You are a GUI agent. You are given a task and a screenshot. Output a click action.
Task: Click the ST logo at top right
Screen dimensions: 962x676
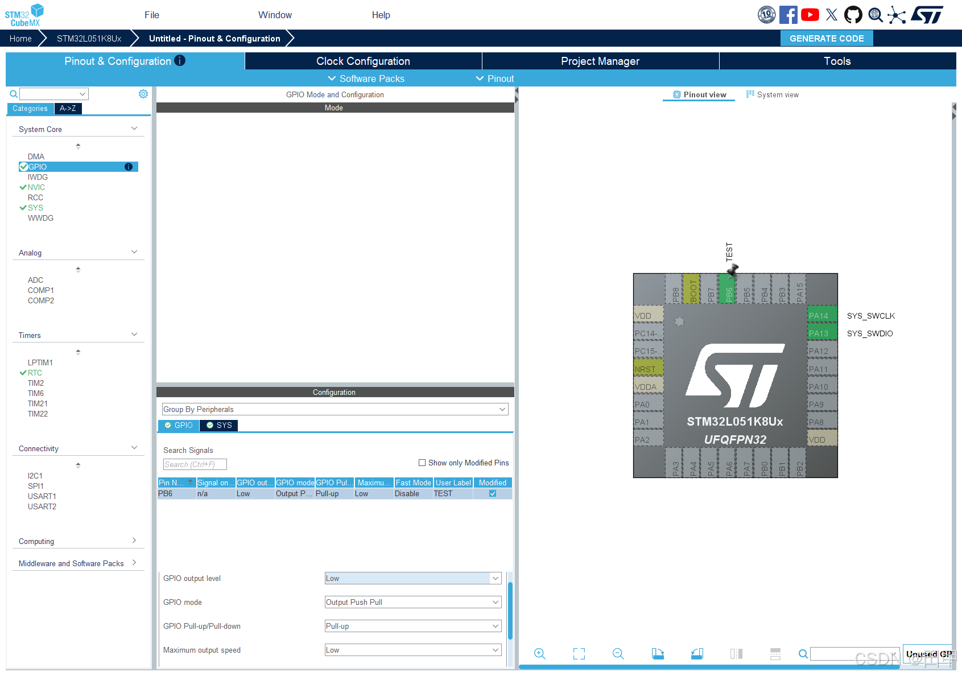tap(927, 15)
